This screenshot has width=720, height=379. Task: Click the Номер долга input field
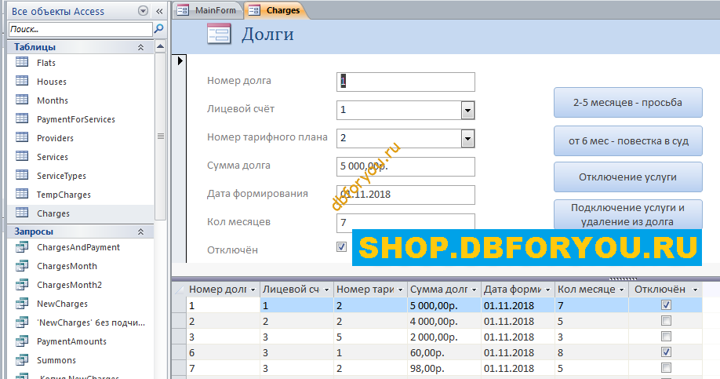405,82
